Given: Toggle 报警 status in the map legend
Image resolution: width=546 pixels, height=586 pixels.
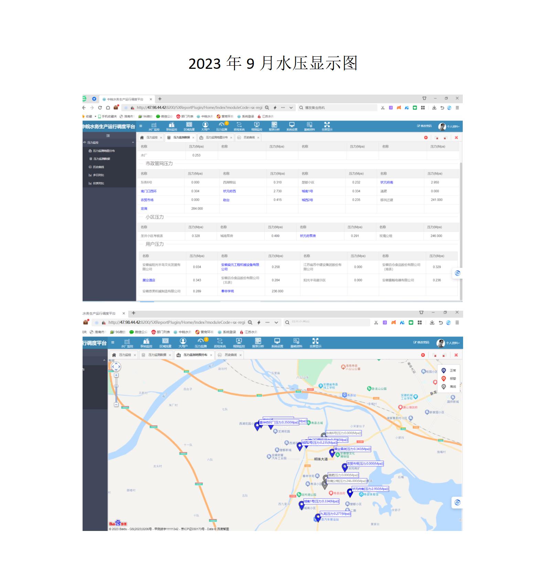Looking at the screenshot, I should [449, 379].
